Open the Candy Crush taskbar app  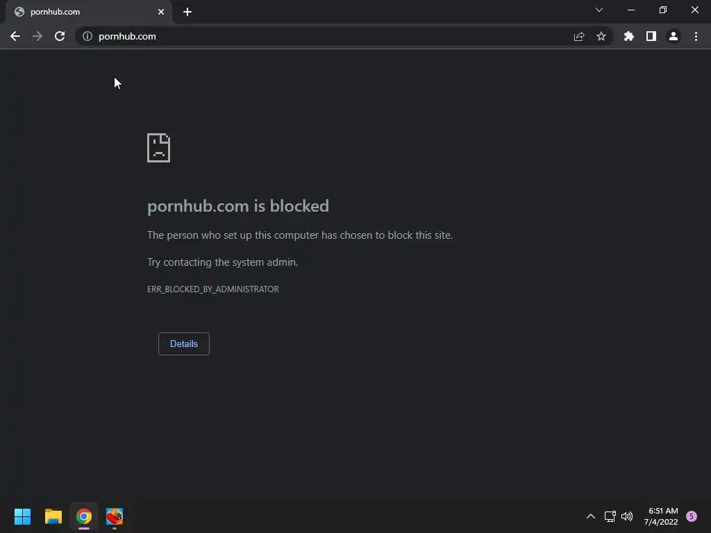pos(115,516)
